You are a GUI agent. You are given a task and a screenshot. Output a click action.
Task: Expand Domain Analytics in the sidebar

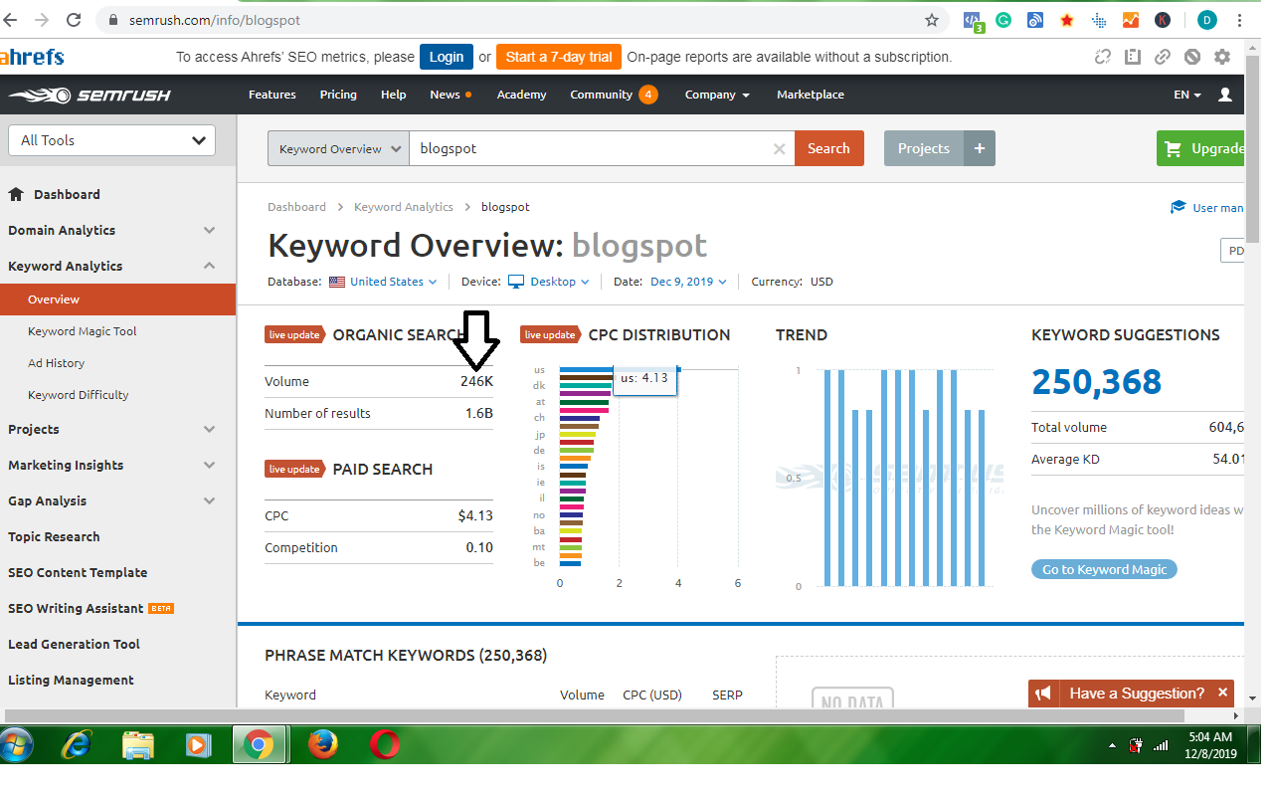pyautogui.click(x=209, y=230)
